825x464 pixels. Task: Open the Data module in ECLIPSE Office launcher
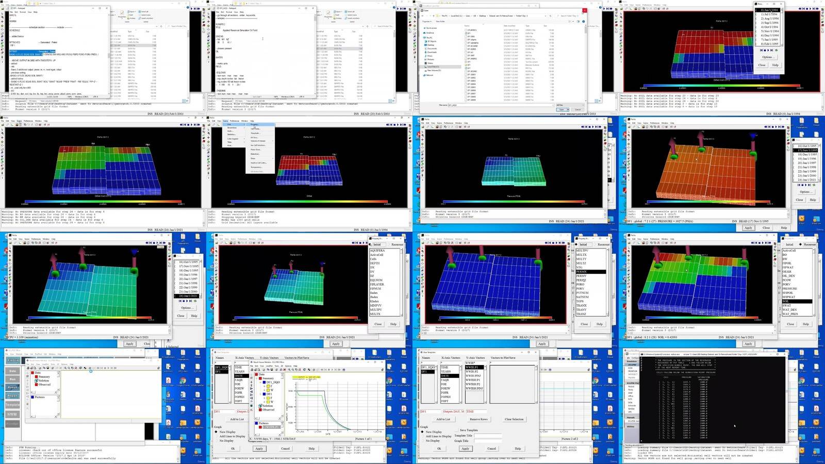(x=12, y=371)
